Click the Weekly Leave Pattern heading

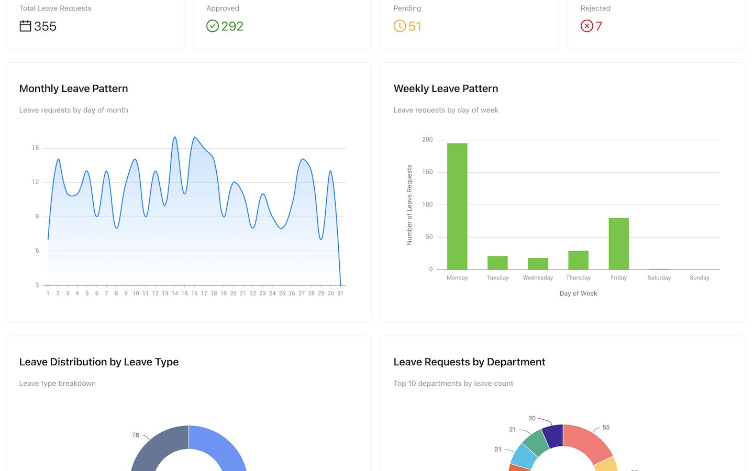[x=446, y=88]
